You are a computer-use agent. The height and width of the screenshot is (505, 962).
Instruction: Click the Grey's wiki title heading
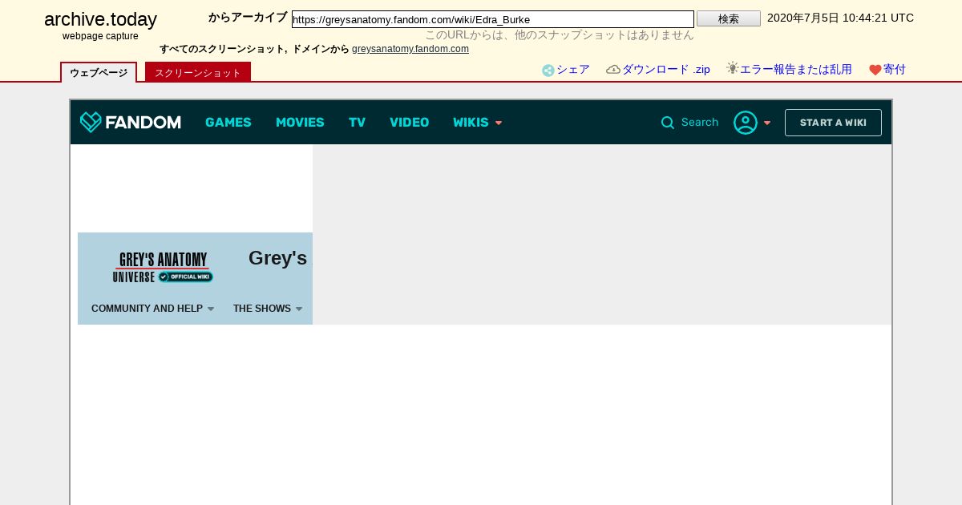click(x=278, y=258)
